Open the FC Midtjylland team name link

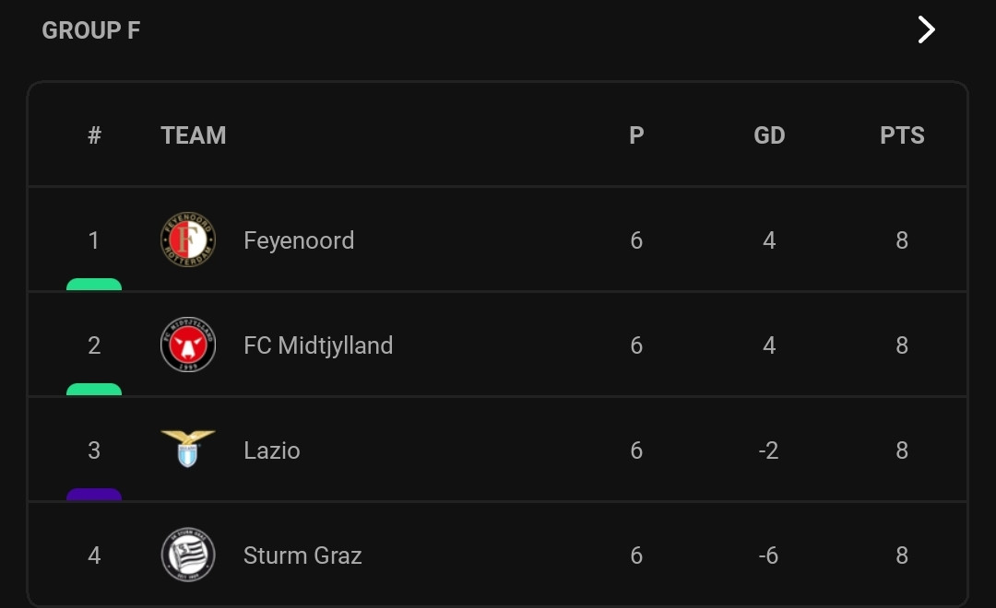click(x=318, y=345)
